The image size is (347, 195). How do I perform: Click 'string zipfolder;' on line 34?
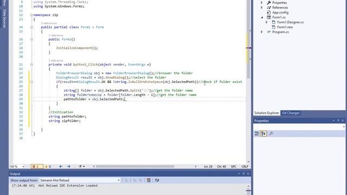65,121
